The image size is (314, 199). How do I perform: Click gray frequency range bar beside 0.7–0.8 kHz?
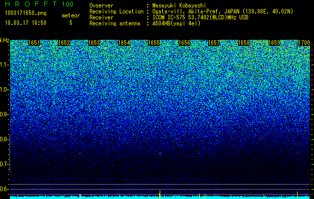click(9, 153)
